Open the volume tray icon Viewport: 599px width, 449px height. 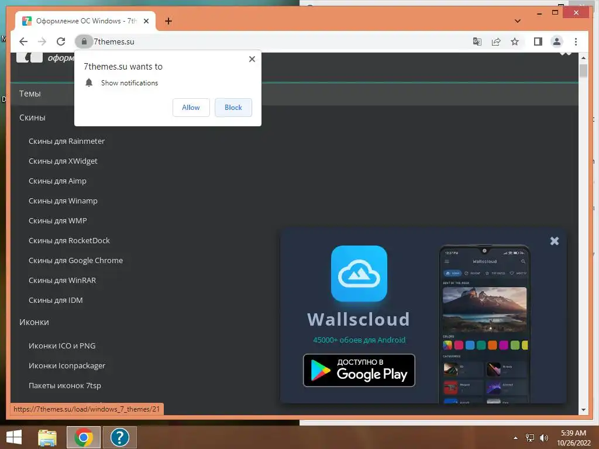[543, 438]
